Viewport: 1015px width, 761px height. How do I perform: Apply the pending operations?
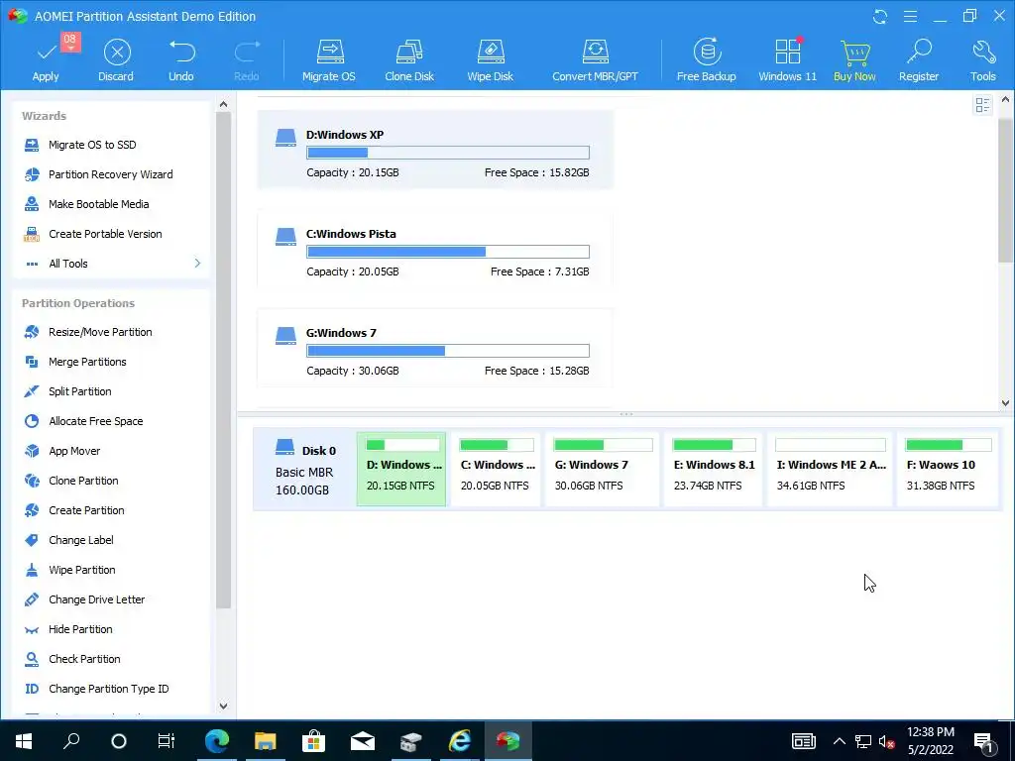click(46, 60)
